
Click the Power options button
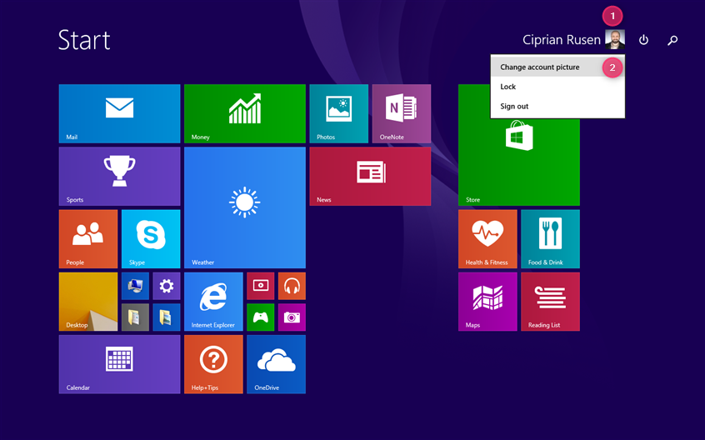(x=644, y=40)
